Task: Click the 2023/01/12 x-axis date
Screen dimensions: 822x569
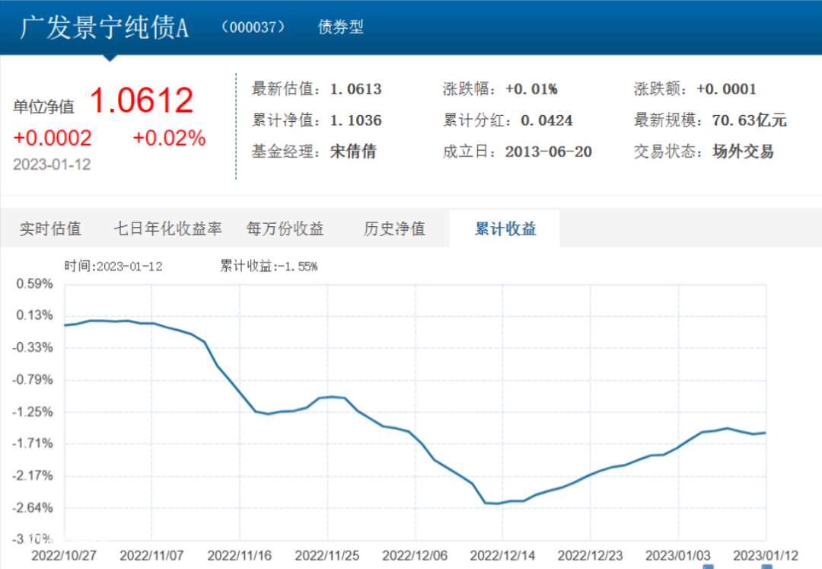Action: 766,556
